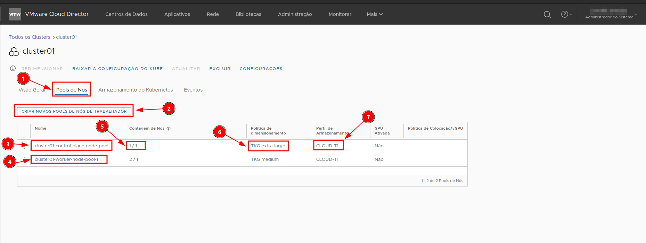Select the cluster01-worker-node-pool-1 row name
Viewport: 646px width, 243px height.
66,159
